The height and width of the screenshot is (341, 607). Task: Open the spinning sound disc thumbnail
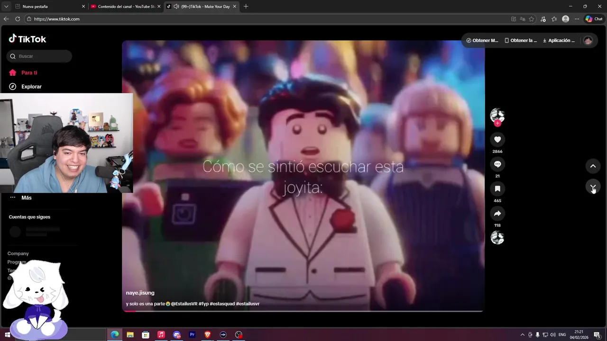[497, 237]
